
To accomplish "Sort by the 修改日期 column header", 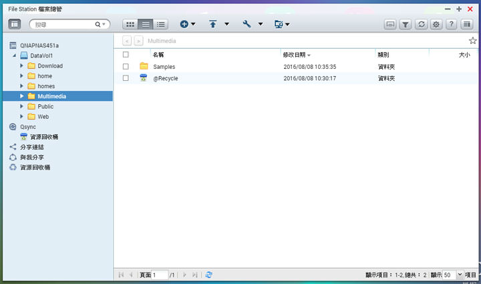I will click(x=295, y=55).
